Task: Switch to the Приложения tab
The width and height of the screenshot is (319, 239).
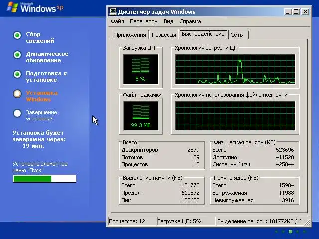Action: click(x=130, y=35)
